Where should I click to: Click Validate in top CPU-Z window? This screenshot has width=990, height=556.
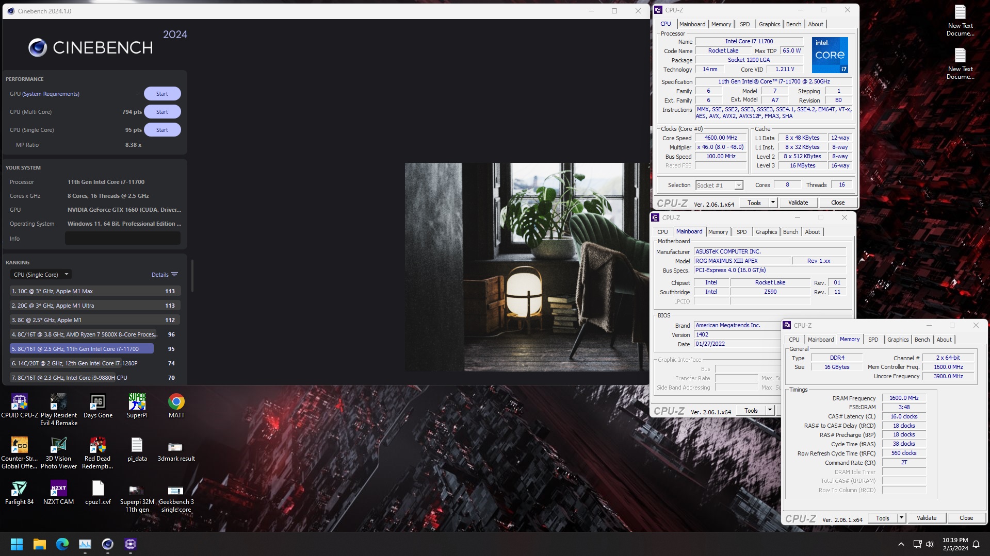click(798, 203)
